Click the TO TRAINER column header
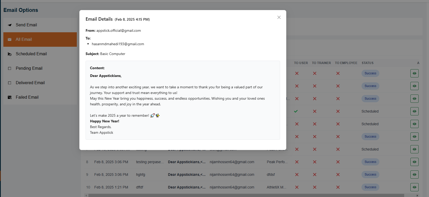The image size is (429, 197). [321, 63]
